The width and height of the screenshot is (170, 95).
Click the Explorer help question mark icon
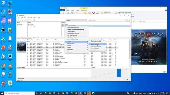click(166, 10)
